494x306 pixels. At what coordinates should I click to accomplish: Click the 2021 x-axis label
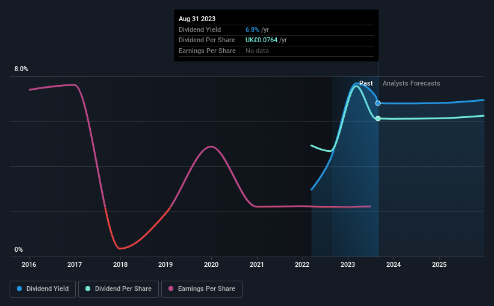tap(257, 264)
